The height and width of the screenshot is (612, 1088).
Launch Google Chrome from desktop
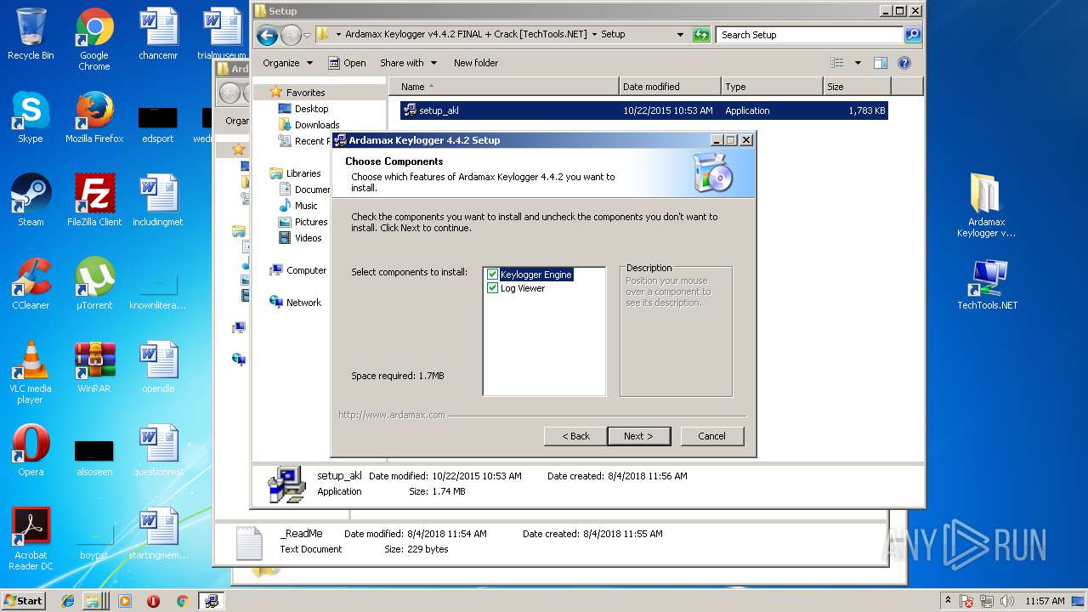pyautogui.click(x=94, y=39)
